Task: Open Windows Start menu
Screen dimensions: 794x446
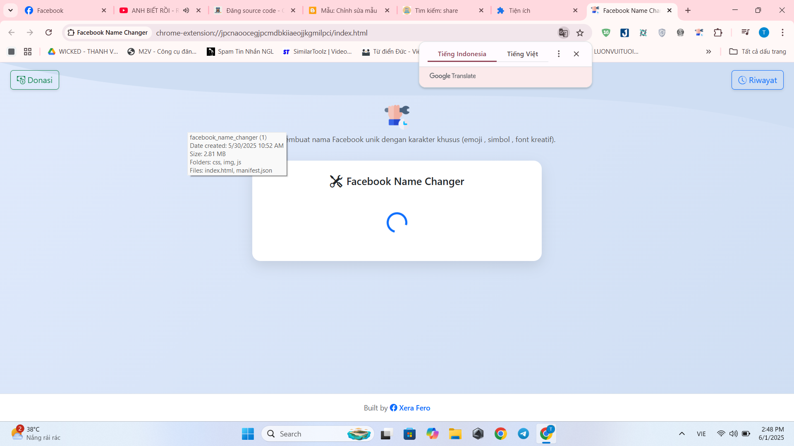Action: coord(248,434)
